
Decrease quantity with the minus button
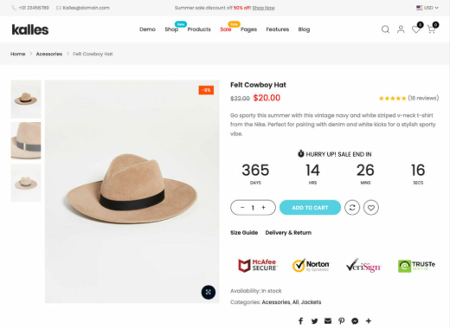[242, 208]
